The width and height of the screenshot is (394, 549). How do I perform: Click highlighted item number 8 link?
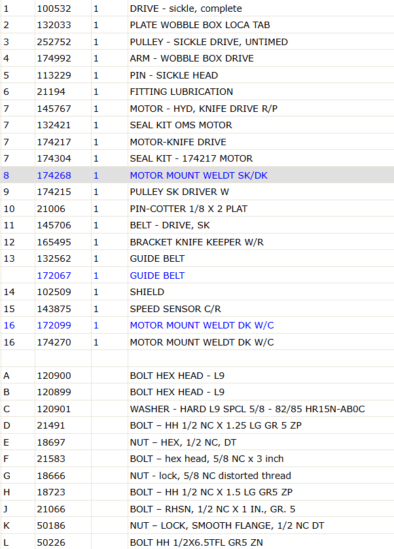click(7, 175)
